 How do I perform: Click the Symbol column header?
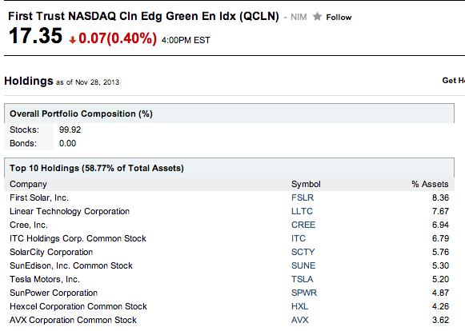[306, 185]
